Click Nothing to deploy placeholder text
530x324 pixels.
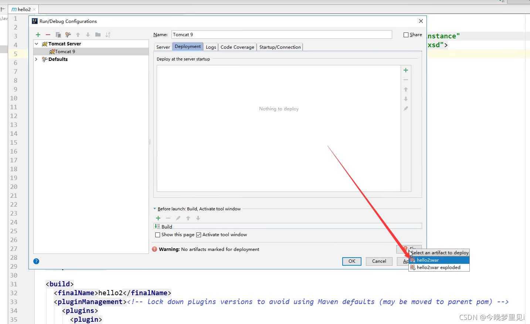point(279,109)
